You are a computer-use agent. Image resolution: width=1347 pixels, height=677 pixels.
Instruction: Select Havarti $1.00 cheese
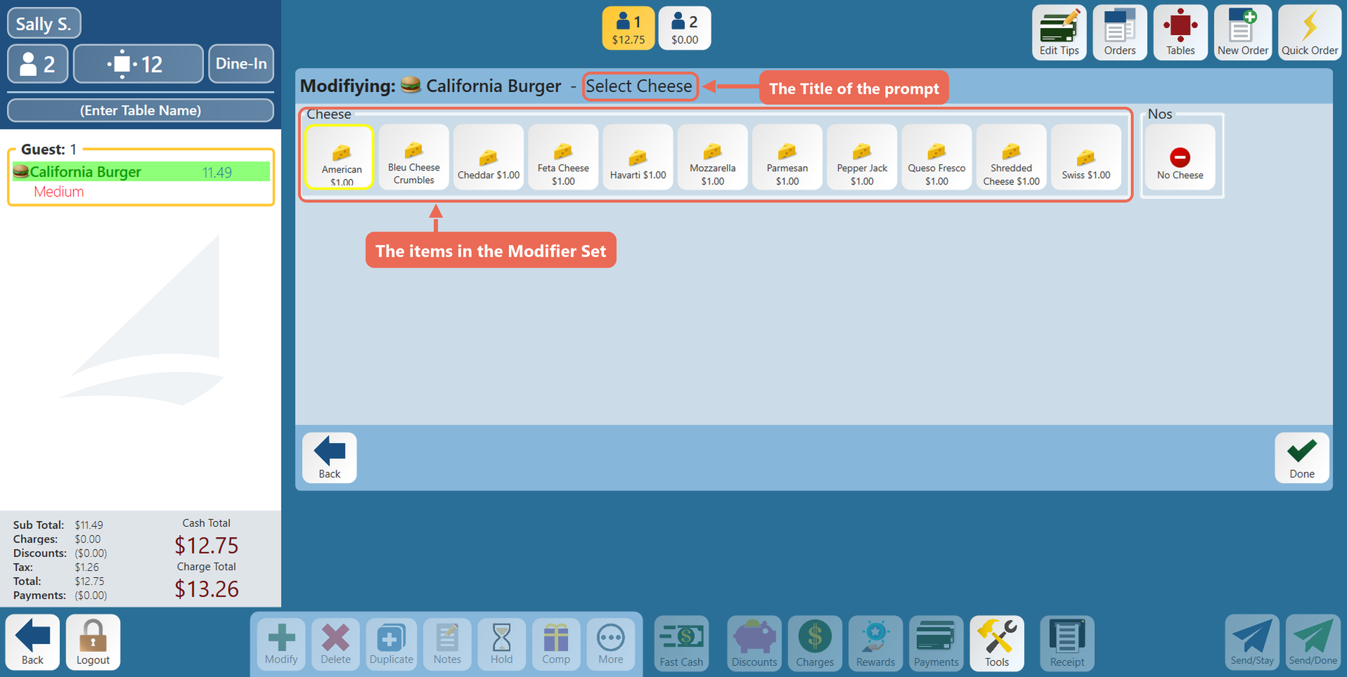tap(638, 157)
